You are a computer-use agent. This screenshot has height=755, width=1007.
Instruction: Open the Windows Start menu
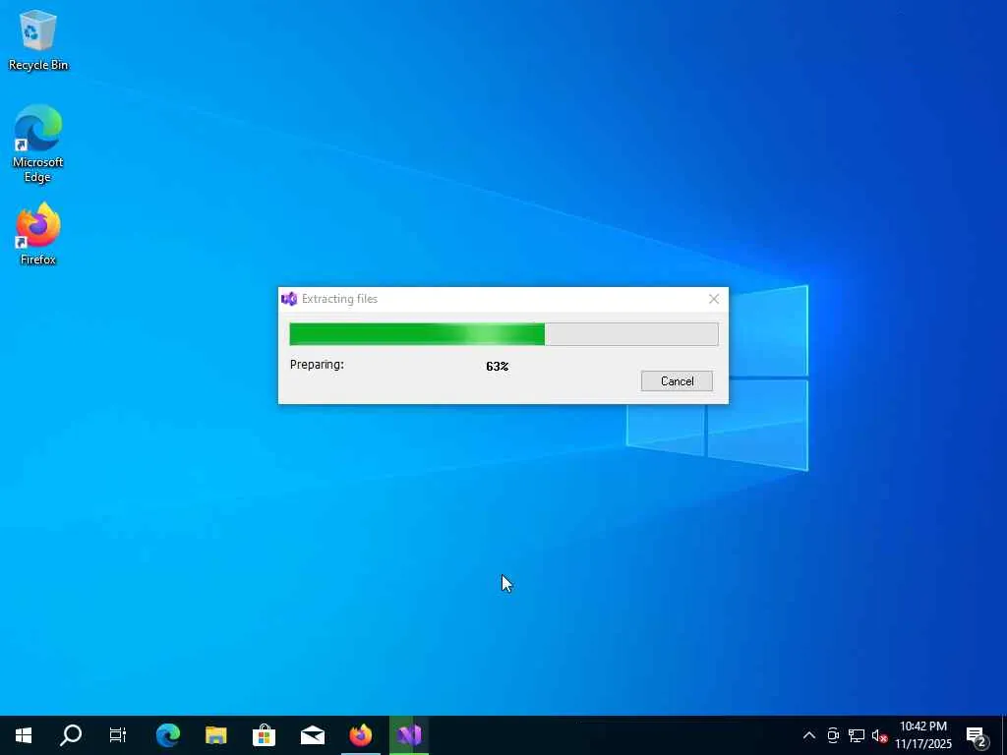[x=24, y=735]
